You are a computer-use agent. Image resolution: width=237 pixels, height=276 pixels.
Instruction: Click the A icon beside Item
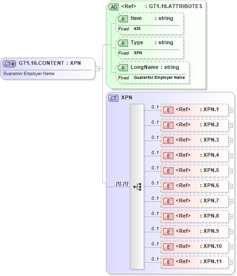pyautogui.click(x=123, y=19)
